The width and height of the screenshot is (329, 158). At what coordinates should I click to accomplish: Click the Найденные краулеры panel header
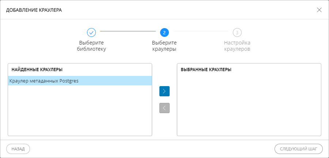pos(37,69)
